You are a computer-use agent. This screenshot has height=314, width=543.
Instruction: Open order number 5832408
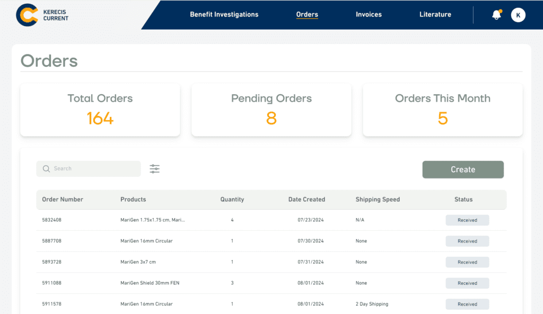51,220
